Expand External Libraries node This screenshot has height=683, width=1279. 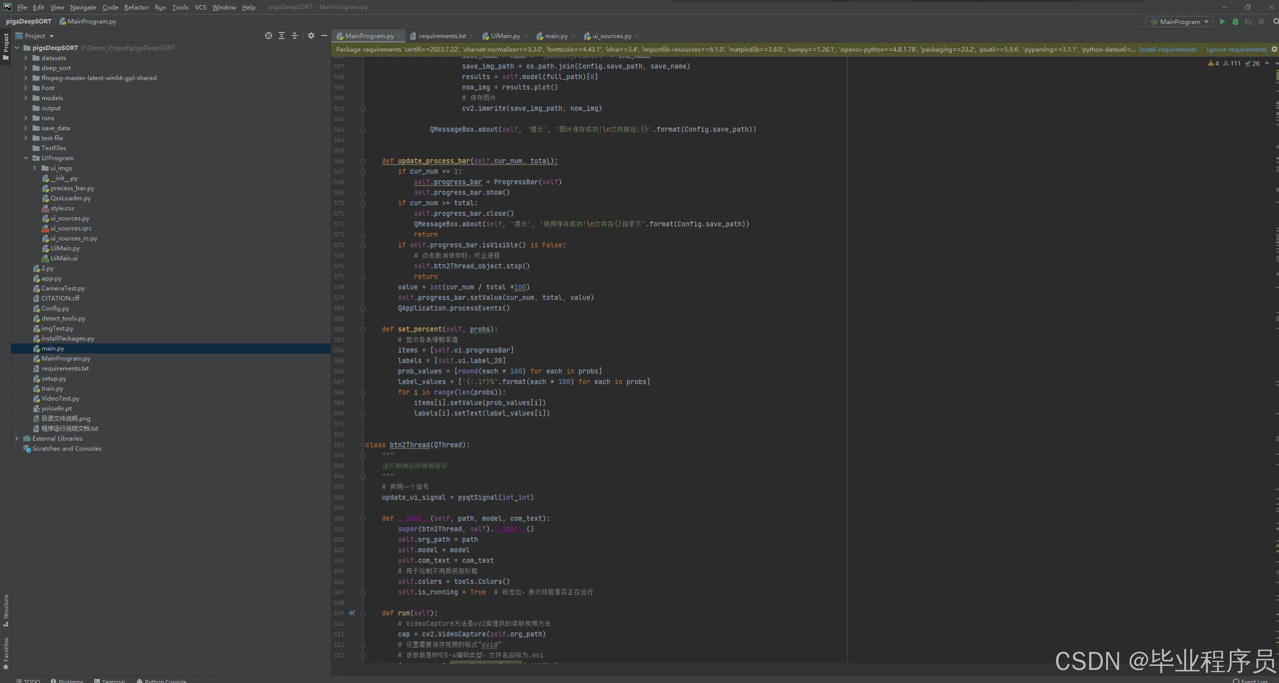pos(17,439)
